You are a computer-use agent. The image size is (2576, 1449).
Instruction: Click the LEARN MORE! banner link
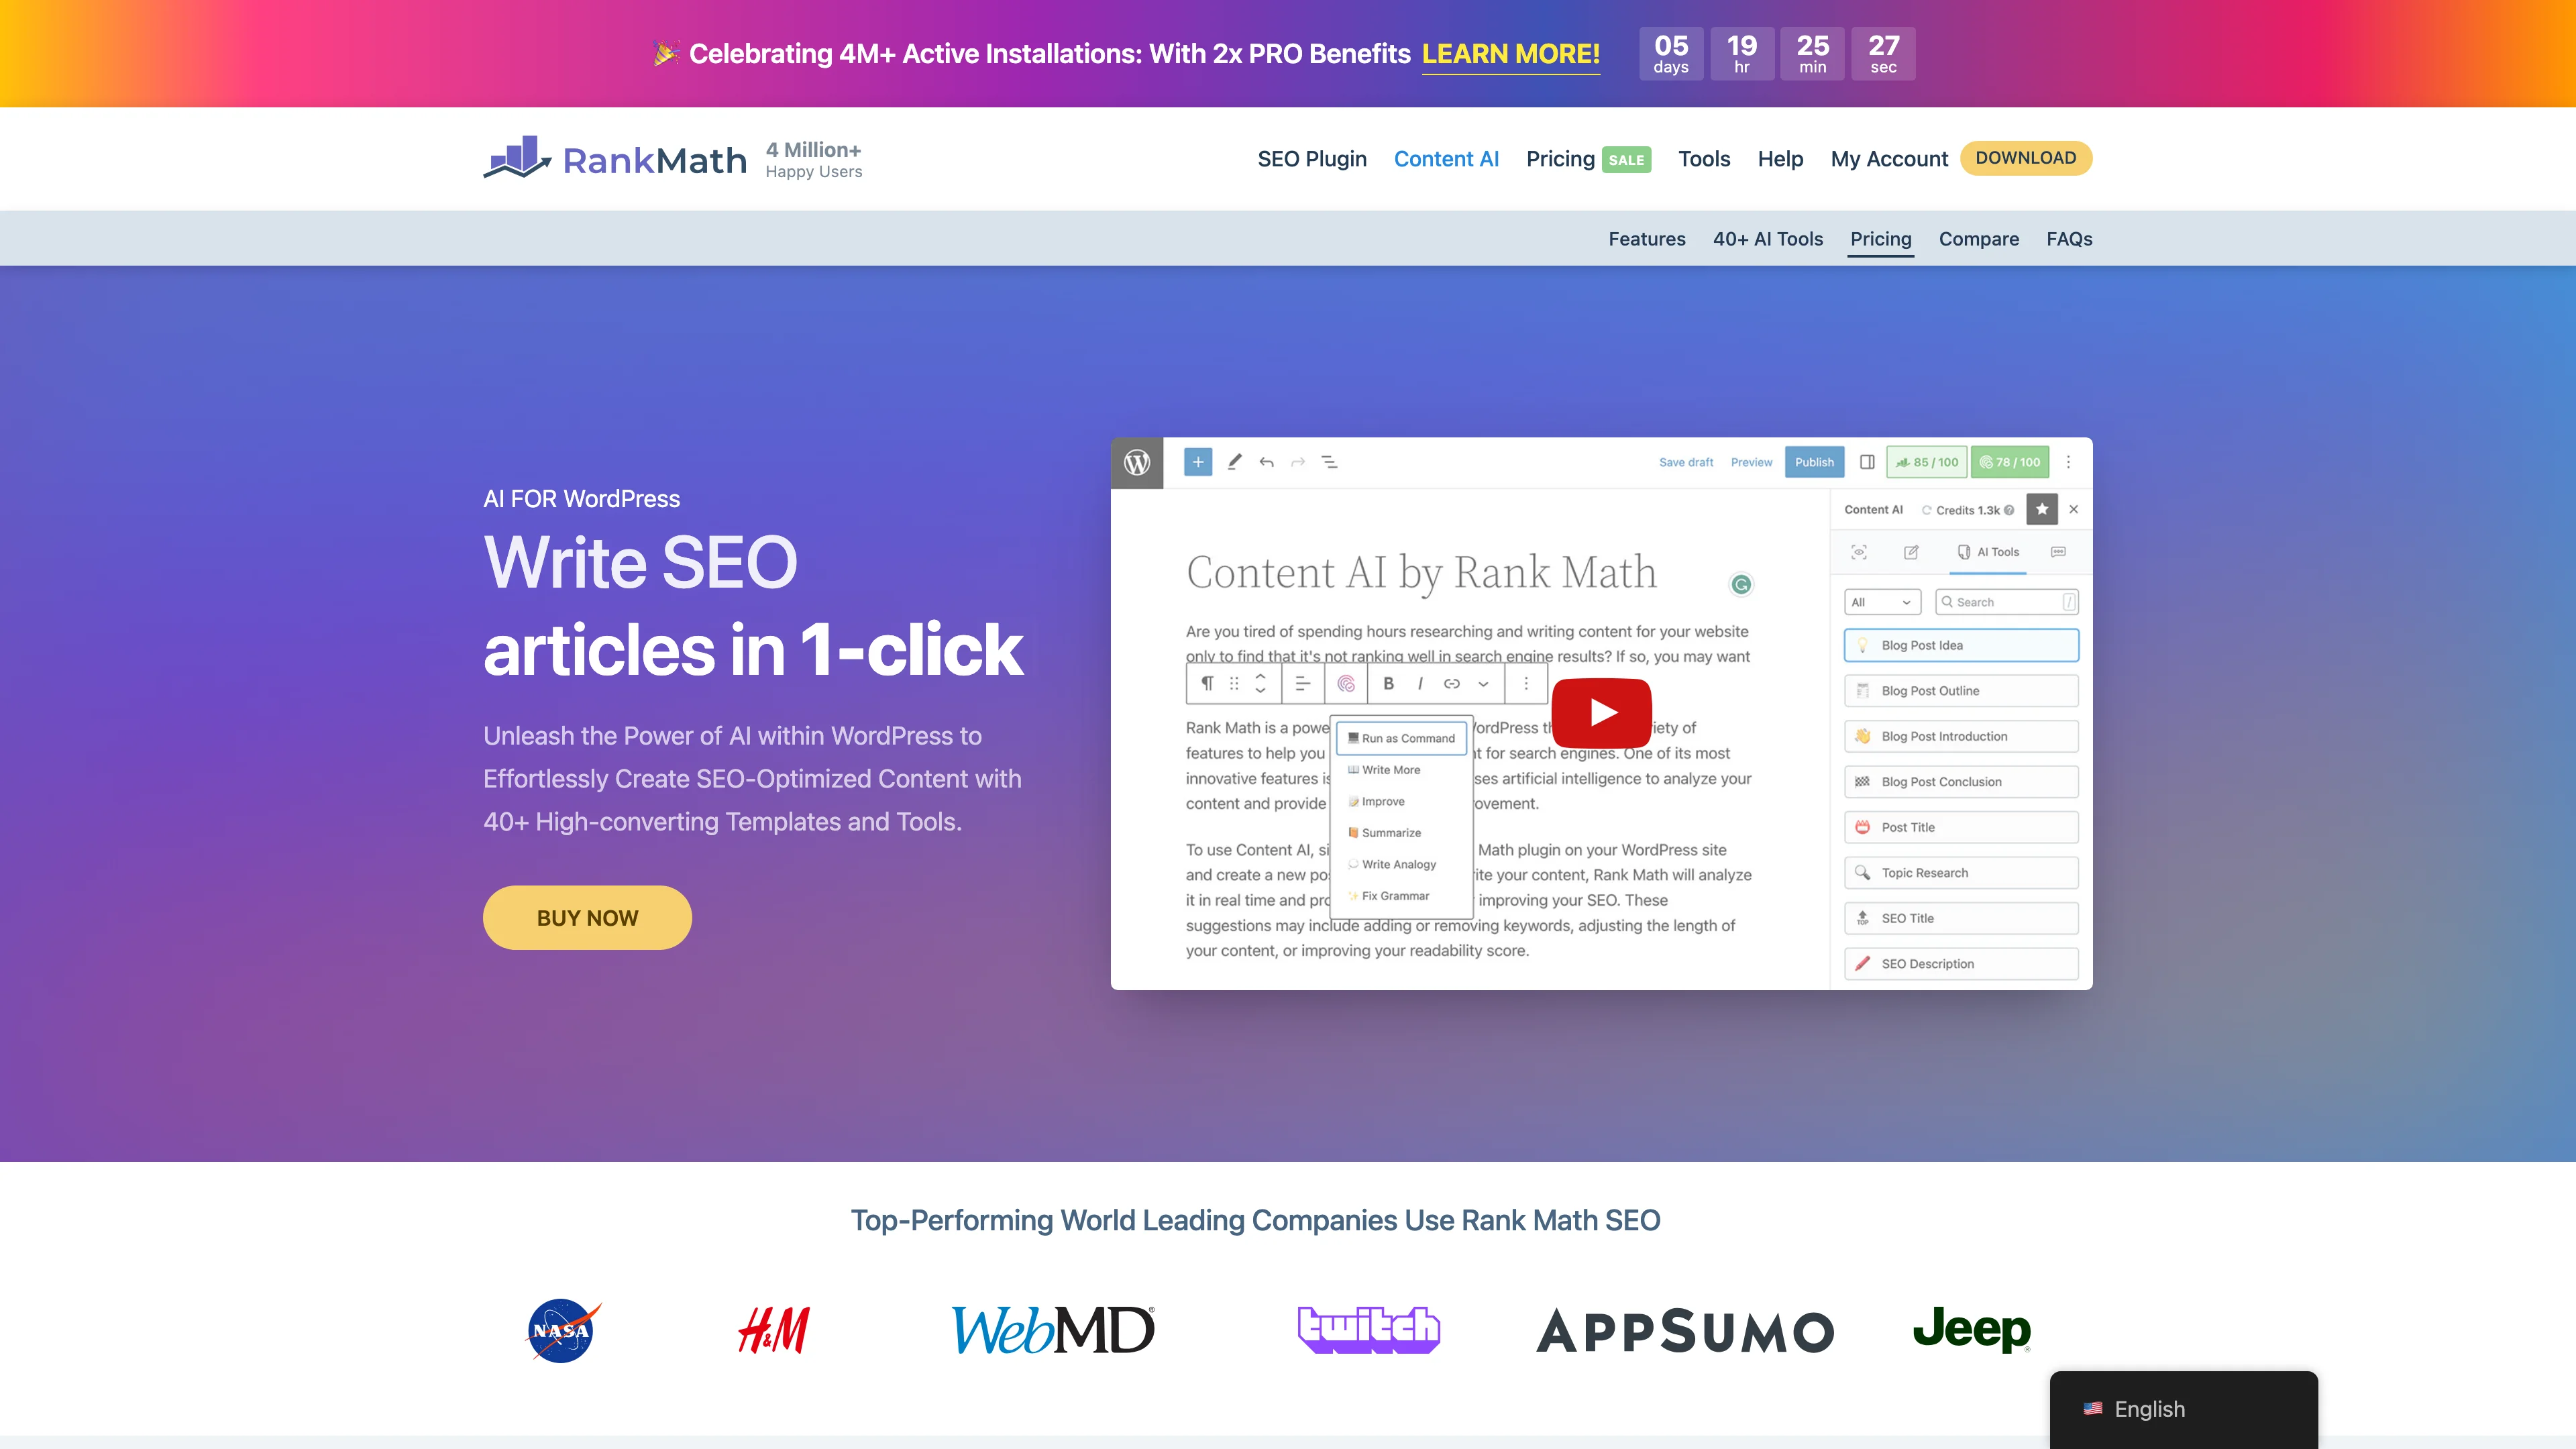click(1511, 54)
